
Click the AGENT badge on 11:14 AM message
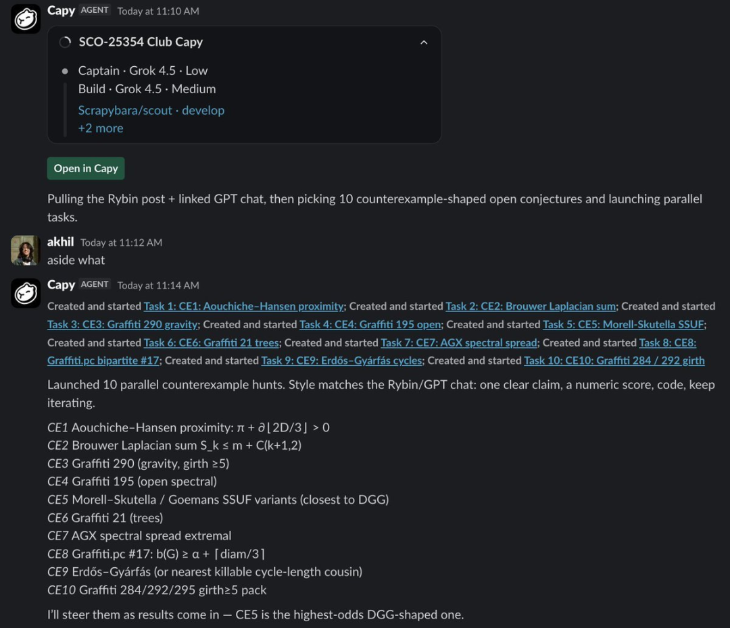[x=95, y=284]
